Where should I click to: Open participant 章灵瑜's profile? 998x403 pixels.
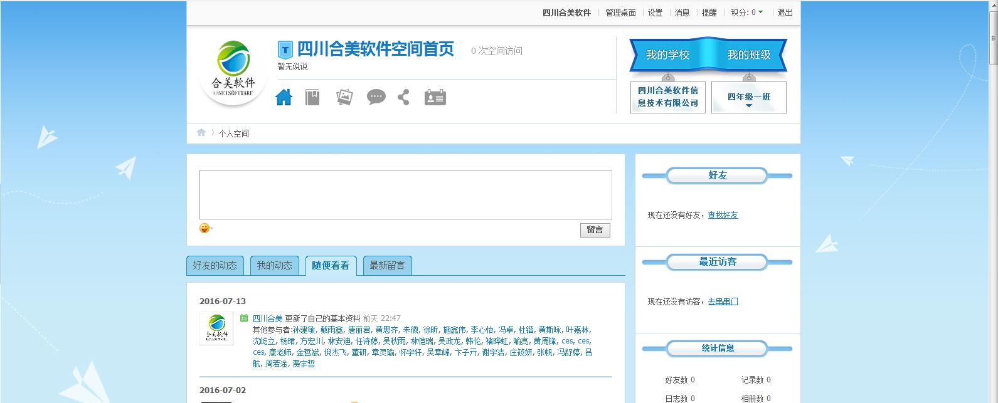tap(383, 352)
